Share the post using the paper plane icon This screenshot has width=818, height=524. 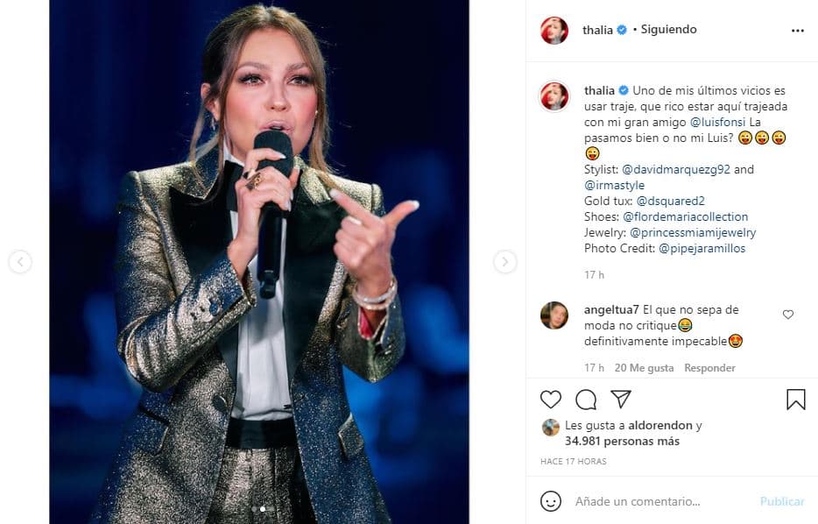point(622,399)
